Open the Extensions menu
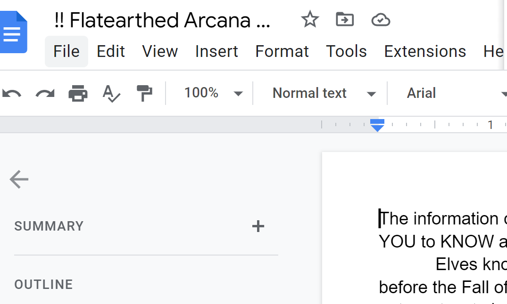 click(x=425, y=51)
